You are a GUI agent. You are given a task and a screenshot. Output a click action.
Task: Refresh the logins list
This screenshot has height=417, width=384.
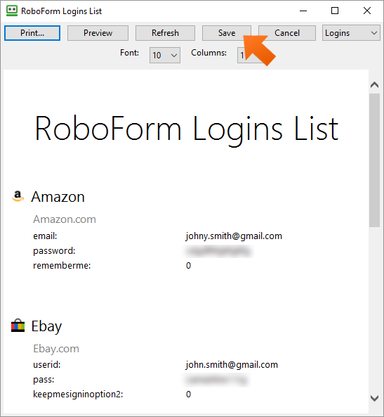pyautogui.click(x=165, y=33)
